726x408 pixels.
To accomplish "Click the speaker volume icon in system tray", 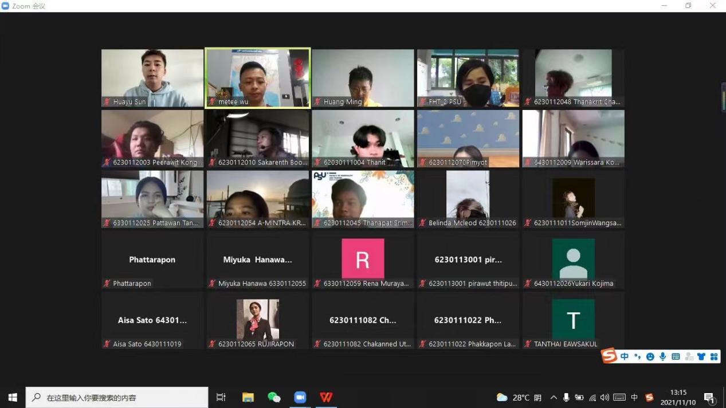I will [605, 397].
